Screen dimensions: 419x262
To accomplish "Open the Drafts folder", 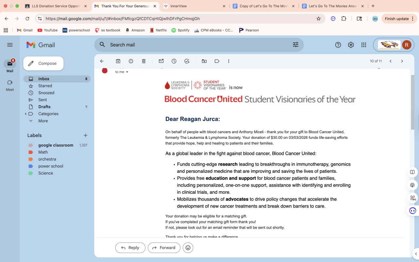I will pyautogui.click(x=45, y=107).
